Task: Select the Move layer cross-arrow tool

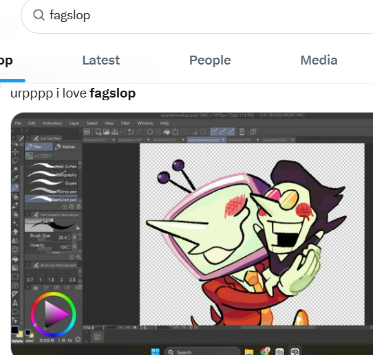Action: [x=15, y=152]
